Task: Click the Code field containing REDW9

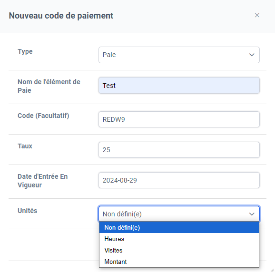Action: 179,119
